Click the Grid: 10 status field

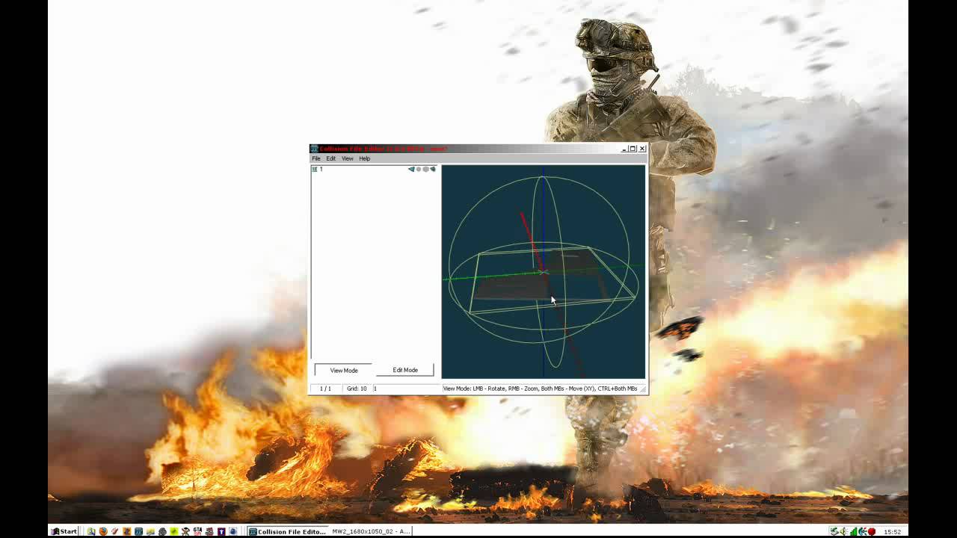pos(357,389)
